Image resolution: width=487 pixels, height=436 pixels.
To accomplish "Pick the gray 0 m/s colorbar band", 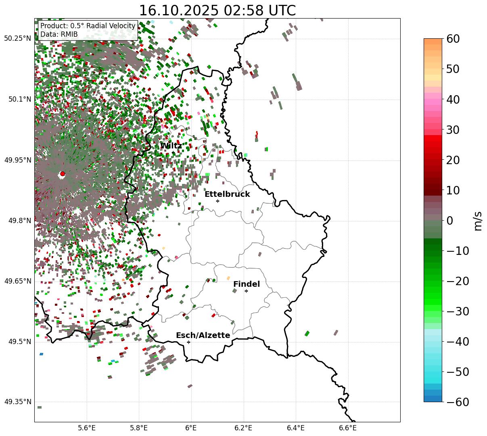I will pyautogui.click(x=433, y=220).
